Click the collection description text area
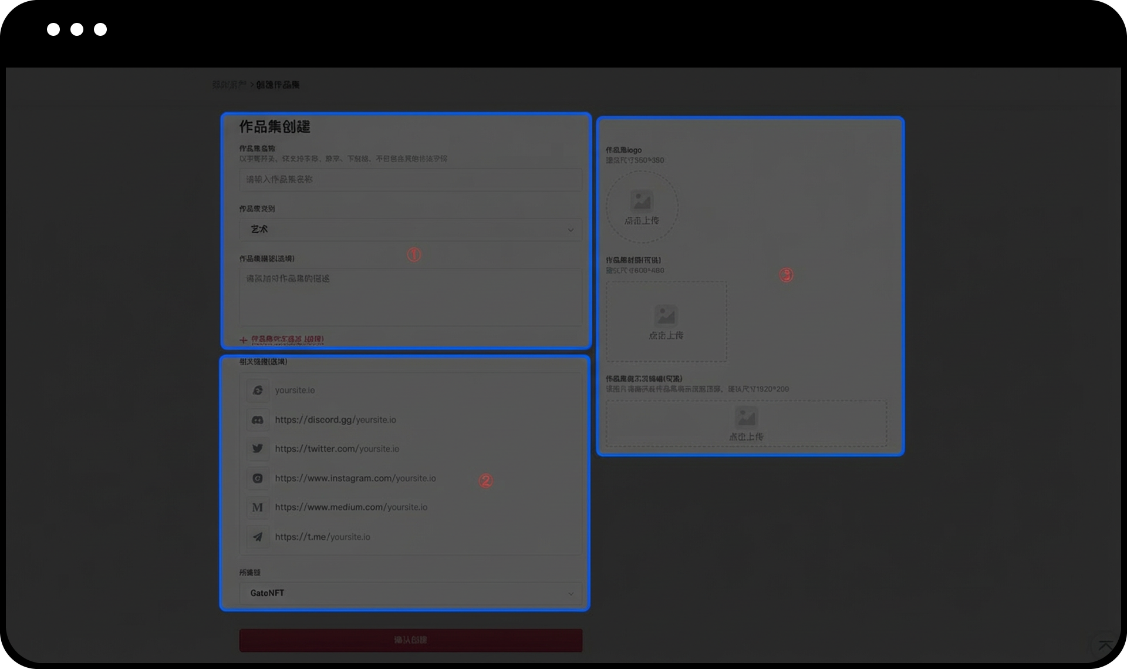 click(x=410, y=297)
